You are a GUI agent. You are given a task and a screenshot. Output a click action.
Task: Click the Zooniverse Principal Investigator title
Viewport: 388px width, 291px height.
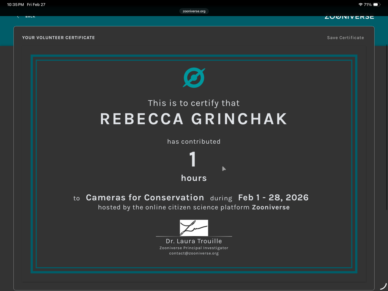coord(194,248)
